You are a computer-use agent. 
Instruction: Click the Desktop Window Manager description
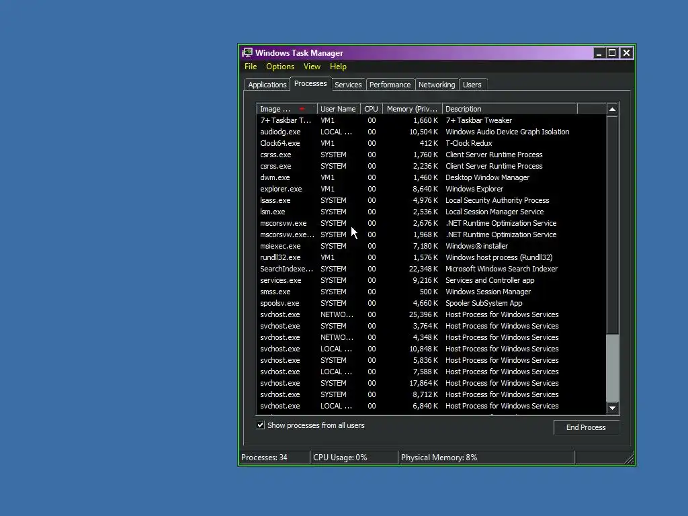point(488,177)
